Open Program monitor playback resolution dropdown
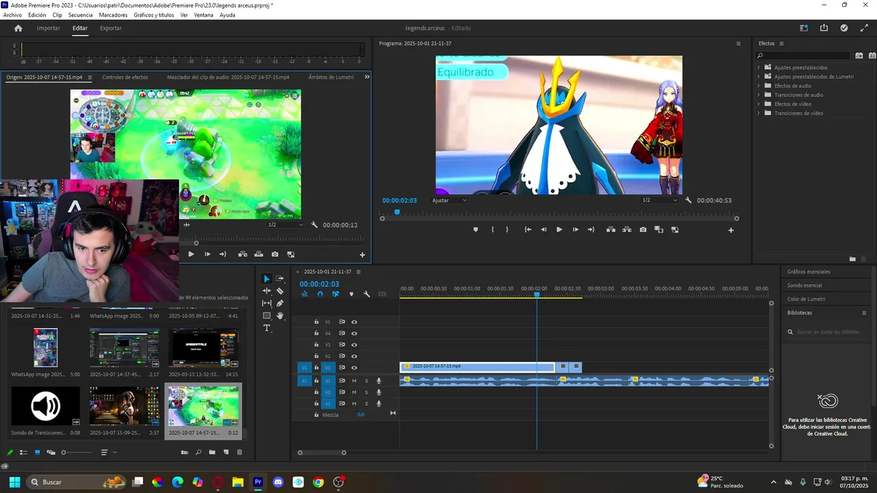This screenshot has width=877, height=493. (x=659, y=200)
